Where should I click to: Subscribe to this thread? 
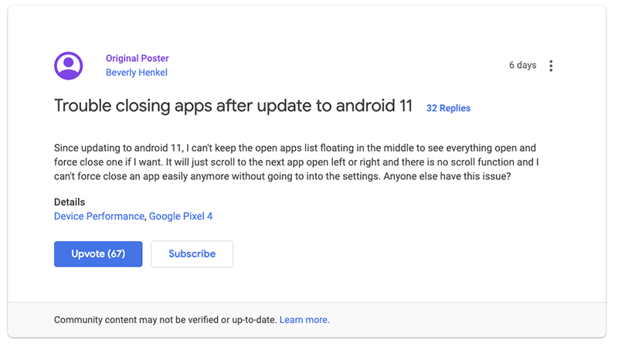point(192,254)
